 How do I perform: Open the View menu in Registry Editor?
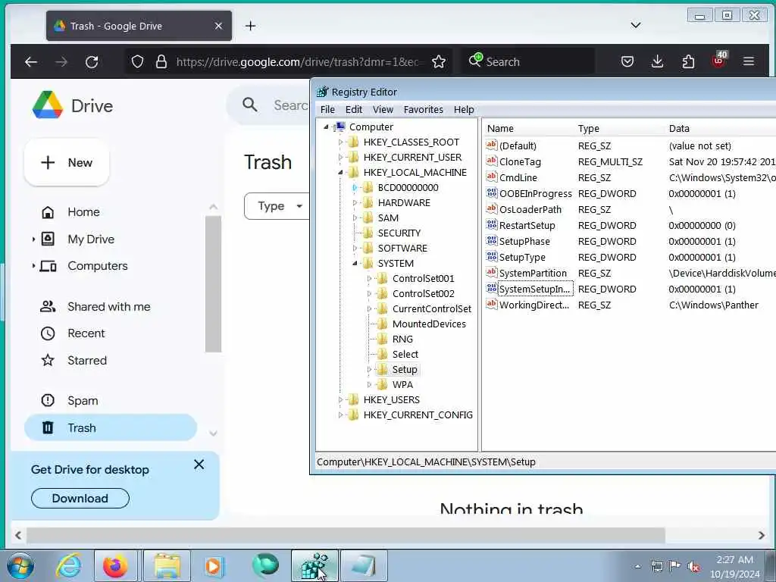point(383,109)
